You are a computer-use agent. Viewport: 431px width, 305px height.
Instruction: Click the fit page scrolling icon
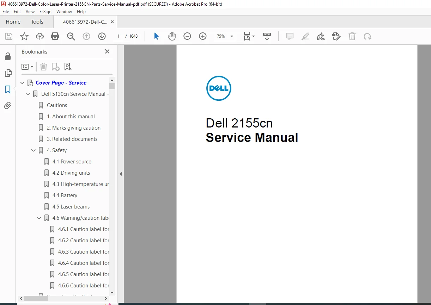(x=247, y=36)
